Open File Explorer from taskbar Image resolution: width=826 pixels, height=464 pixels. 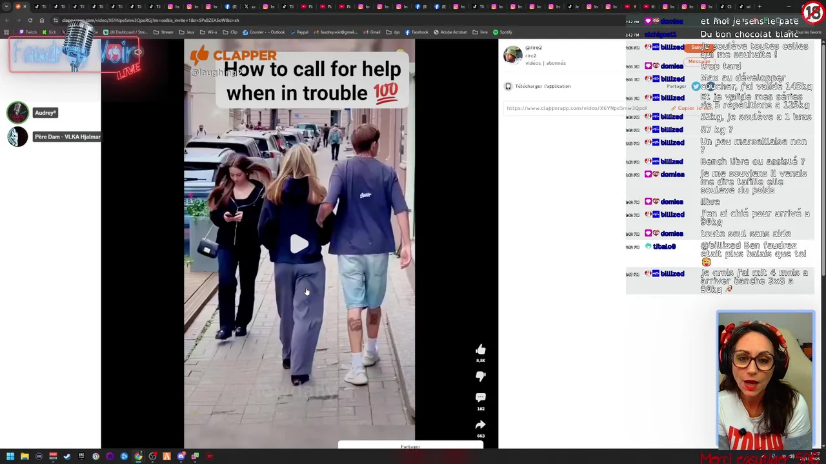coord(25,456)
